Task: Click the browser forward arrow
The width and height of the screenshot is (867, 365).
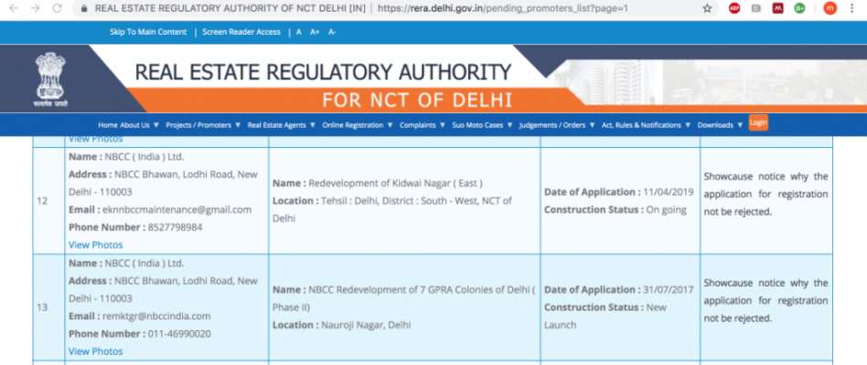Action: point(34,8)
